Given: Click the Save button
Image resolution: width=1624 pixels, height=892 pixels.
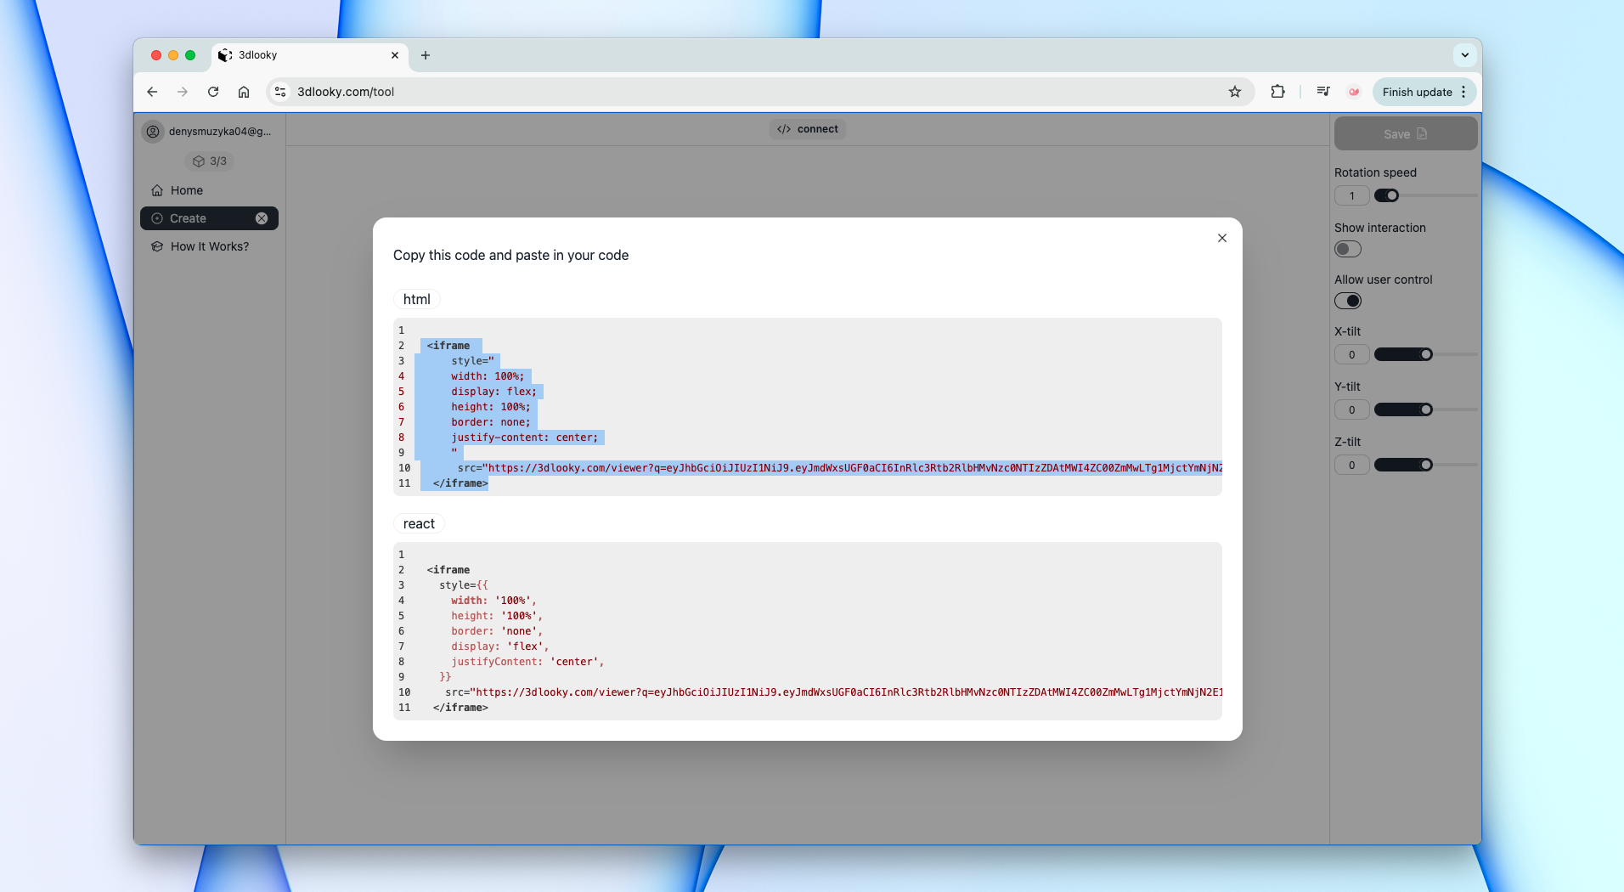Looking at the screenshot, I should 1406,133.
